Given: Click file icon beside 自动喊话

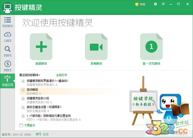Looking at the screenshot, I should [23, 90].
